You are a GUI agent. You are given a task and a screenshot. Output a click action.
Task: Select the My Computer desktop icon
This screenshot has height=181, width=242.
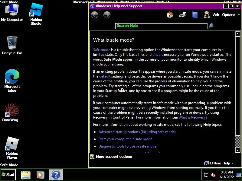[12, 13]
